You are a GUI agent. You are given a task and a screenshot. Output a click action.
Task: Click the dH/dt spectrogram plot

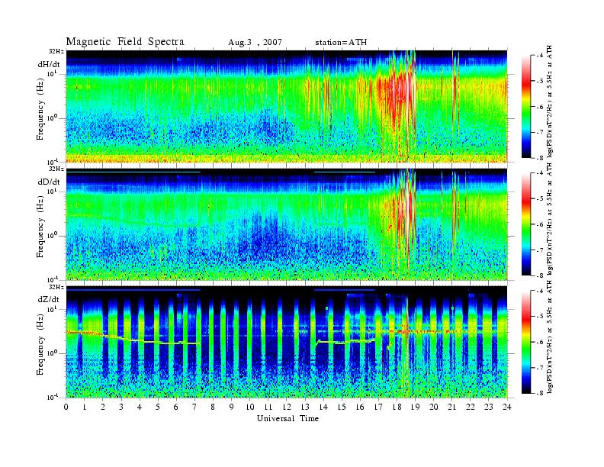287,106
